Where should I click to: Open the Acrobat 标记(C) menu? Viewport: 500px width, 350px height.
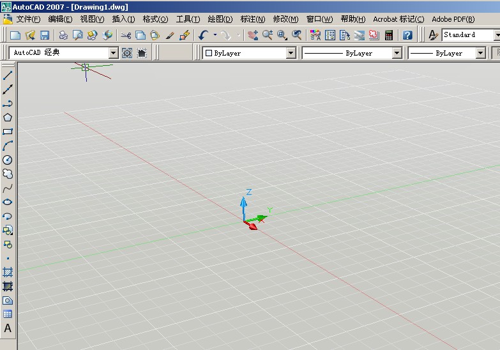coord(398,19)
